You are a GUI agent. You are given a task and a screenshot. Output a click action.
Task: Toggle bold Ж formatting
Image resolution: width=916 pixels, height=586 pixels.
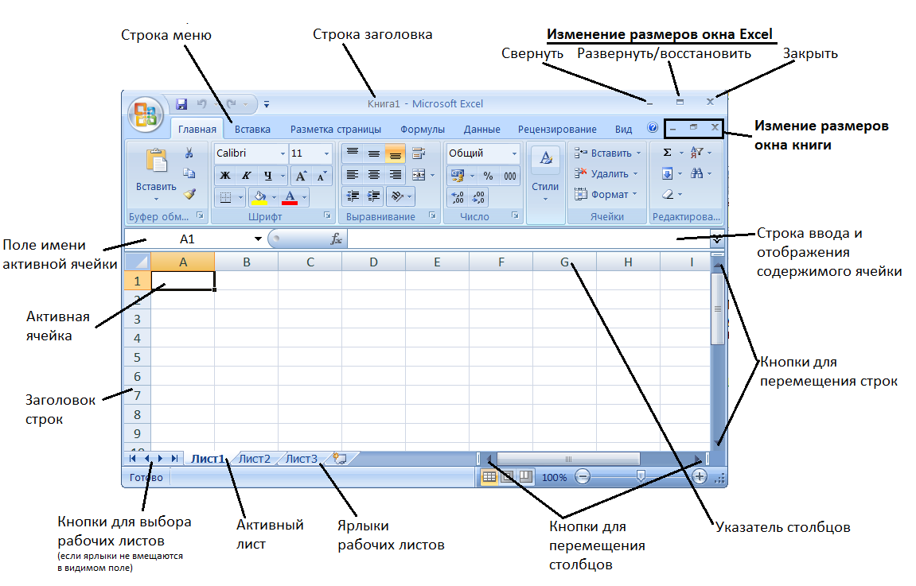[225, 175]
